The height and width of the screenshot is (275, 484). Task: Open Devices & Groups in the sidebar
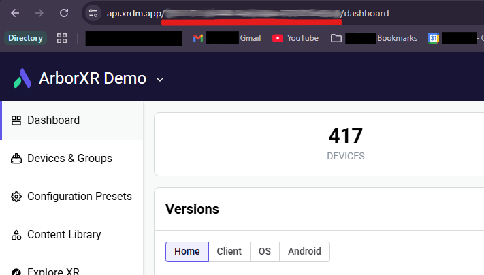pos(69,159)
